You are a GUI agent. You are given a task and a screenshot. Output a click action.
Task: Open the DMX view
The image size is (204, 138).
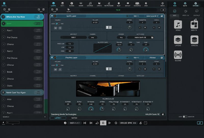[146, 4]
